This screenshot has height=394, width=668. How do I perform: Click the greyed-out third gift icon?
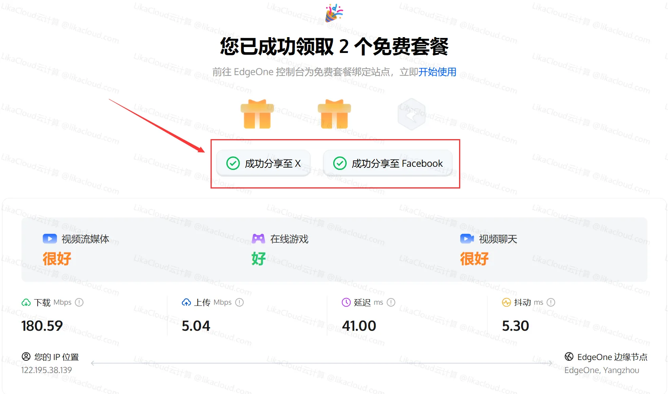coord(411,114)
